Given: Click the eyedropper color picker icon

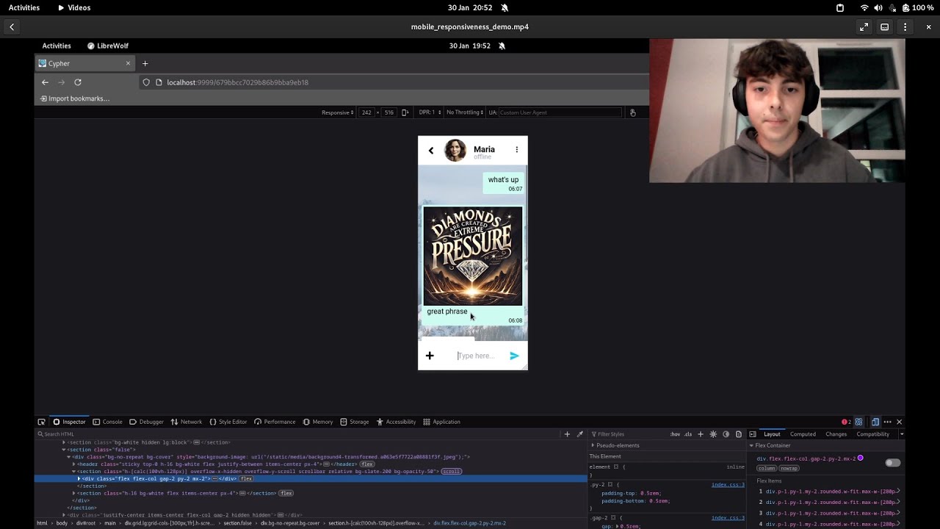Looking at the screenshot, I should tap(579, 434).
